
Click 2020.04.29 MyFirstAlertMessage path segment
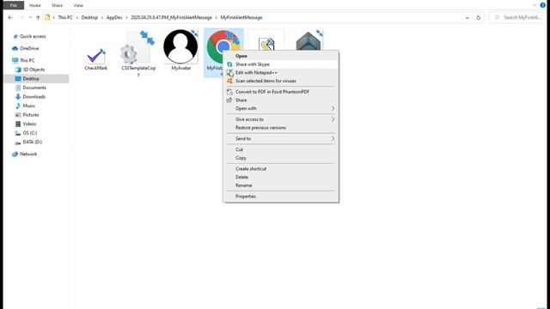coord(172,17)
